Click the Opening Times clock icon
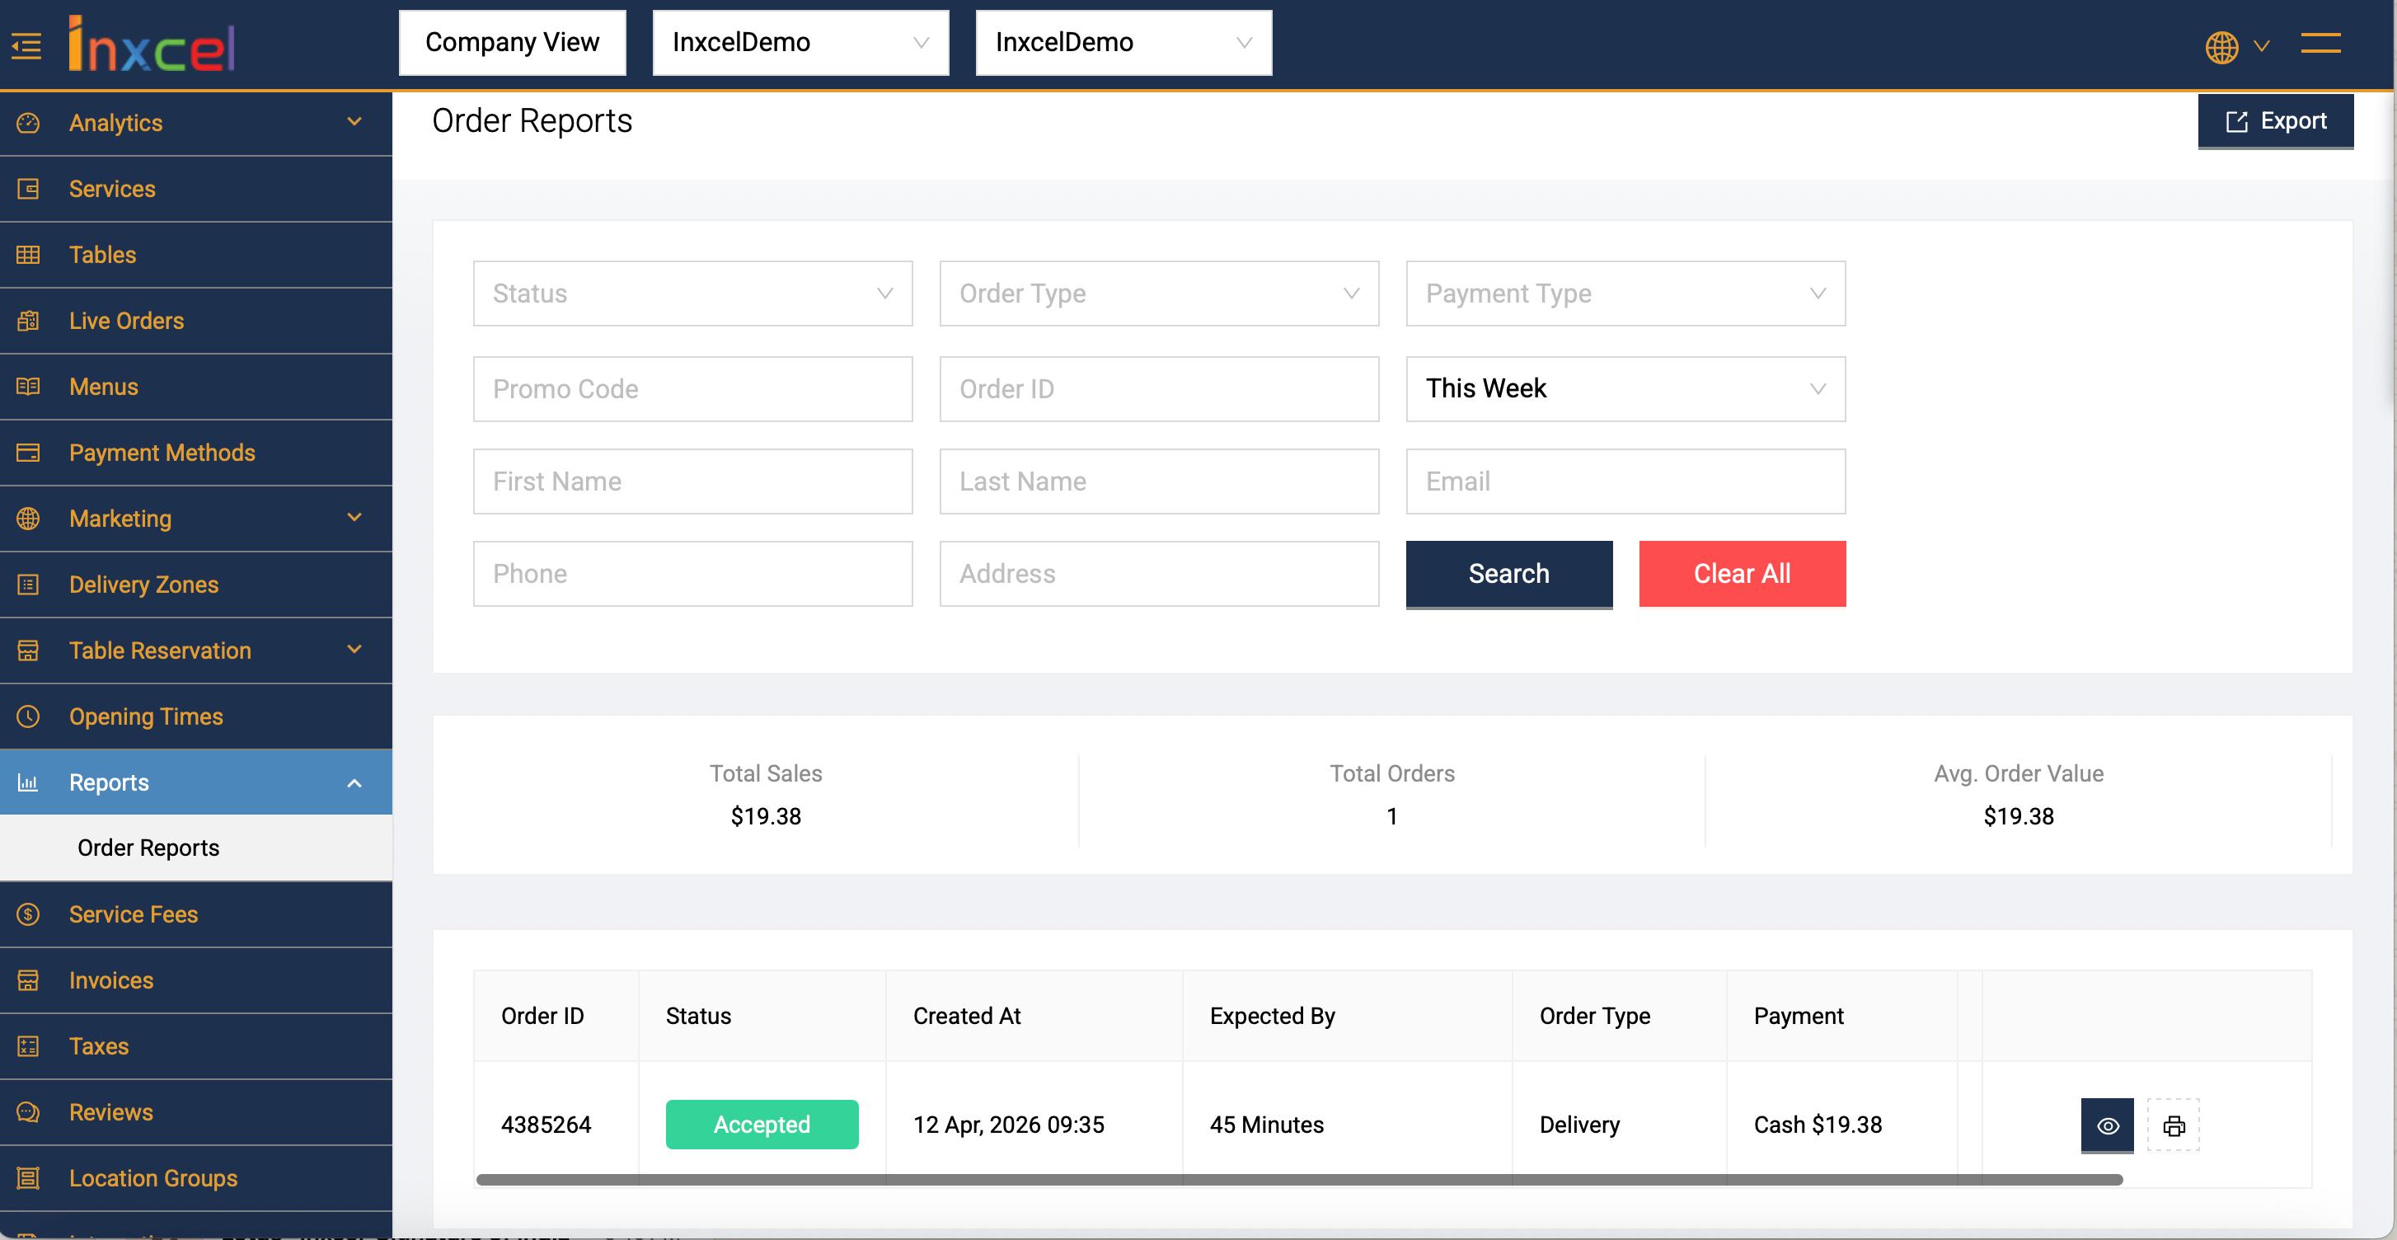 pos(28,716)
